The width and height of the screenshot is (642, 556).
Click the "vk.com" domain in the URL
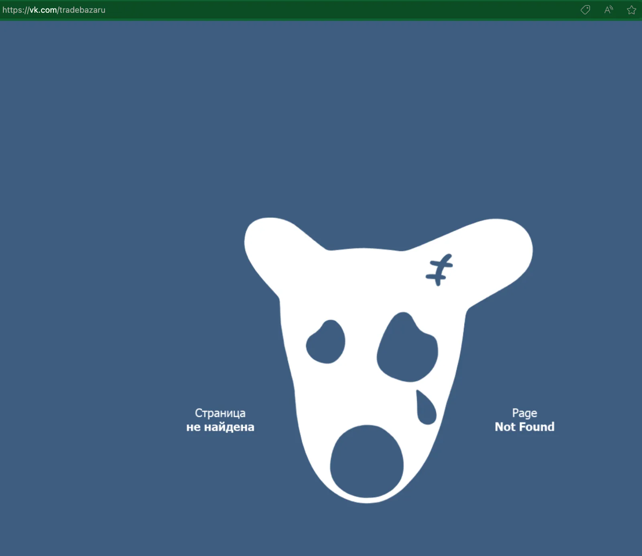(43, 10)
